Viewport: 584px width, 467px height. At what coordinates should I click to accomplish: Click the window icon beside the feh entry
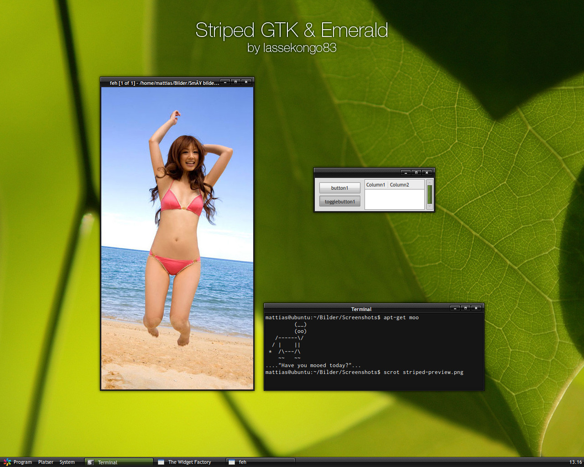232,462
